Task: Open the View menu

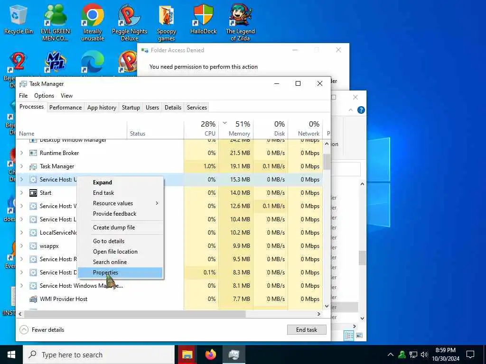Action: [66, 96]
